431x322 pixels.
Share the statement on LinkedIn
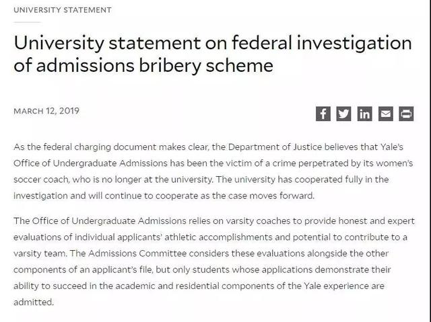click(364, 113)
